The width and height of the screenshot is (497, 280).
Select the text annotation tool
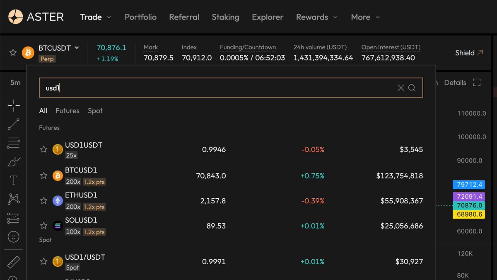coord(14,180)
